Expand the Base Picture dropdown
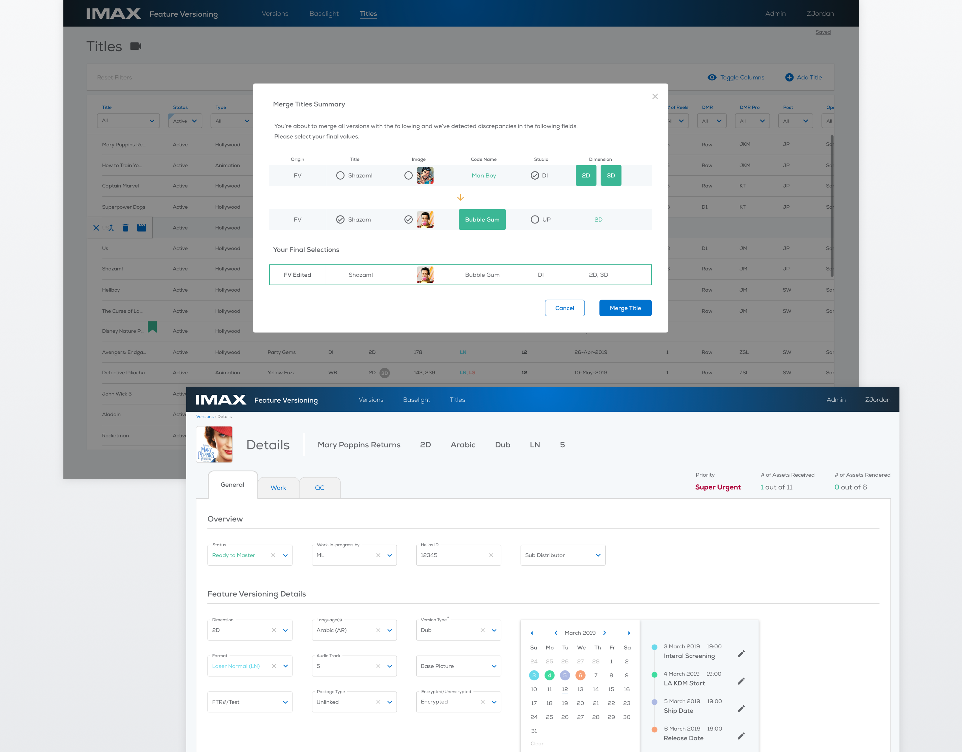Viewport: 962px width, 752px height. 458,666
